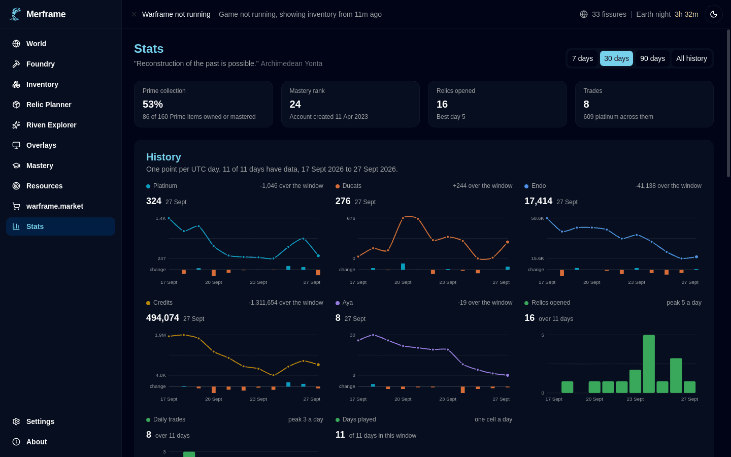
Task: Click the Merframe logo icon
Action: 15,14
